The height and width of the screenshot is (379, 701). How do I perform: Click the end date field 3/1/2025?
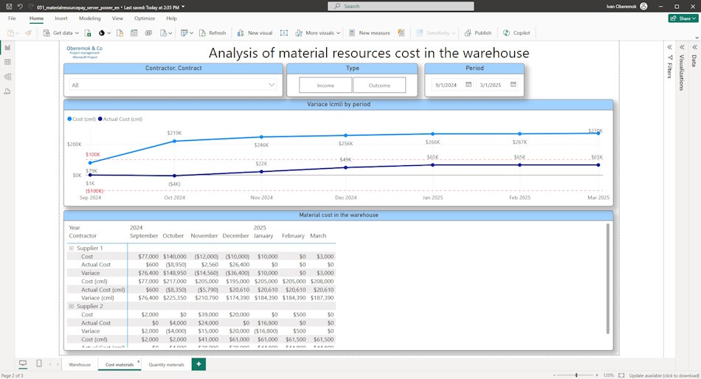[497, 85]
